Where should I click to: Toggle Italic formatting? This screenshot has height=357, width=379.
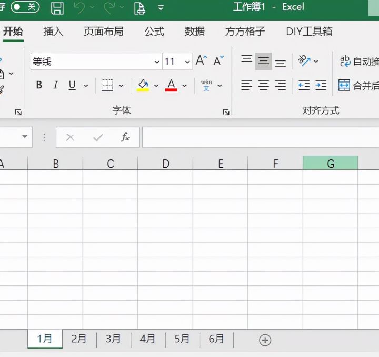pos(56,85)
